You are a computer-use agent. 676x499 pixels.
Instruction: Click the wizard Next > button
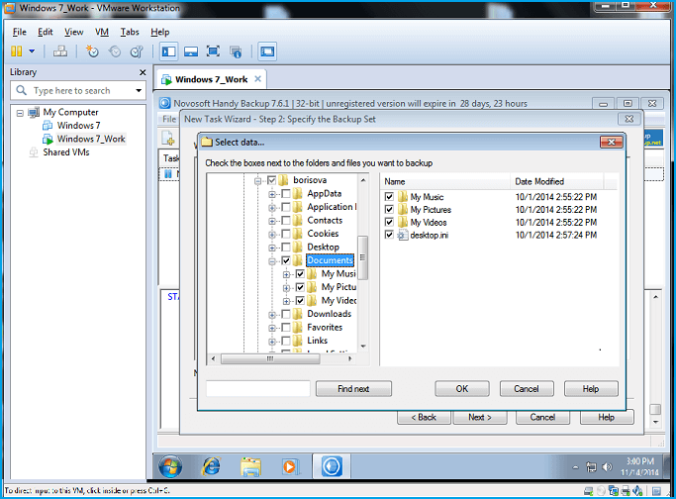click(480, 417)
